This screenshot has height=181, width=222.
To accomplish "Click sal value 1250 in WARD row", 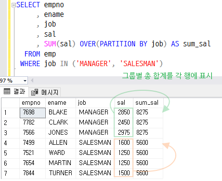I will [x=124, y=153].
